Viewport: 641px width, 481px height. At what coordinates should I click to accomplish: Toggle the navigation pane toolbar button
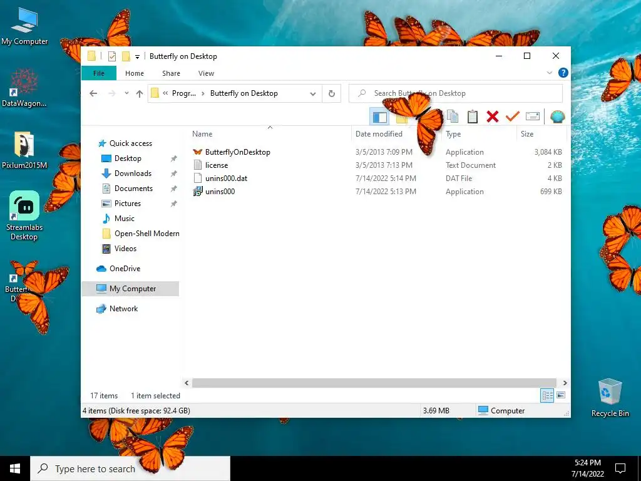coord(379,116)
